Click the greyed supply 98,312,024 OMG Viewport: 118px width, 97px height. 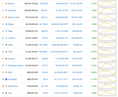tap(60, 79)
